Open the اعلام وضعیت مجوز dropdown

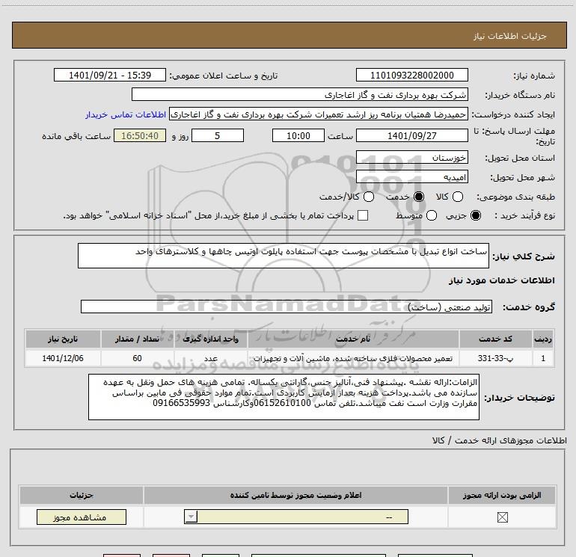(296, 517)
